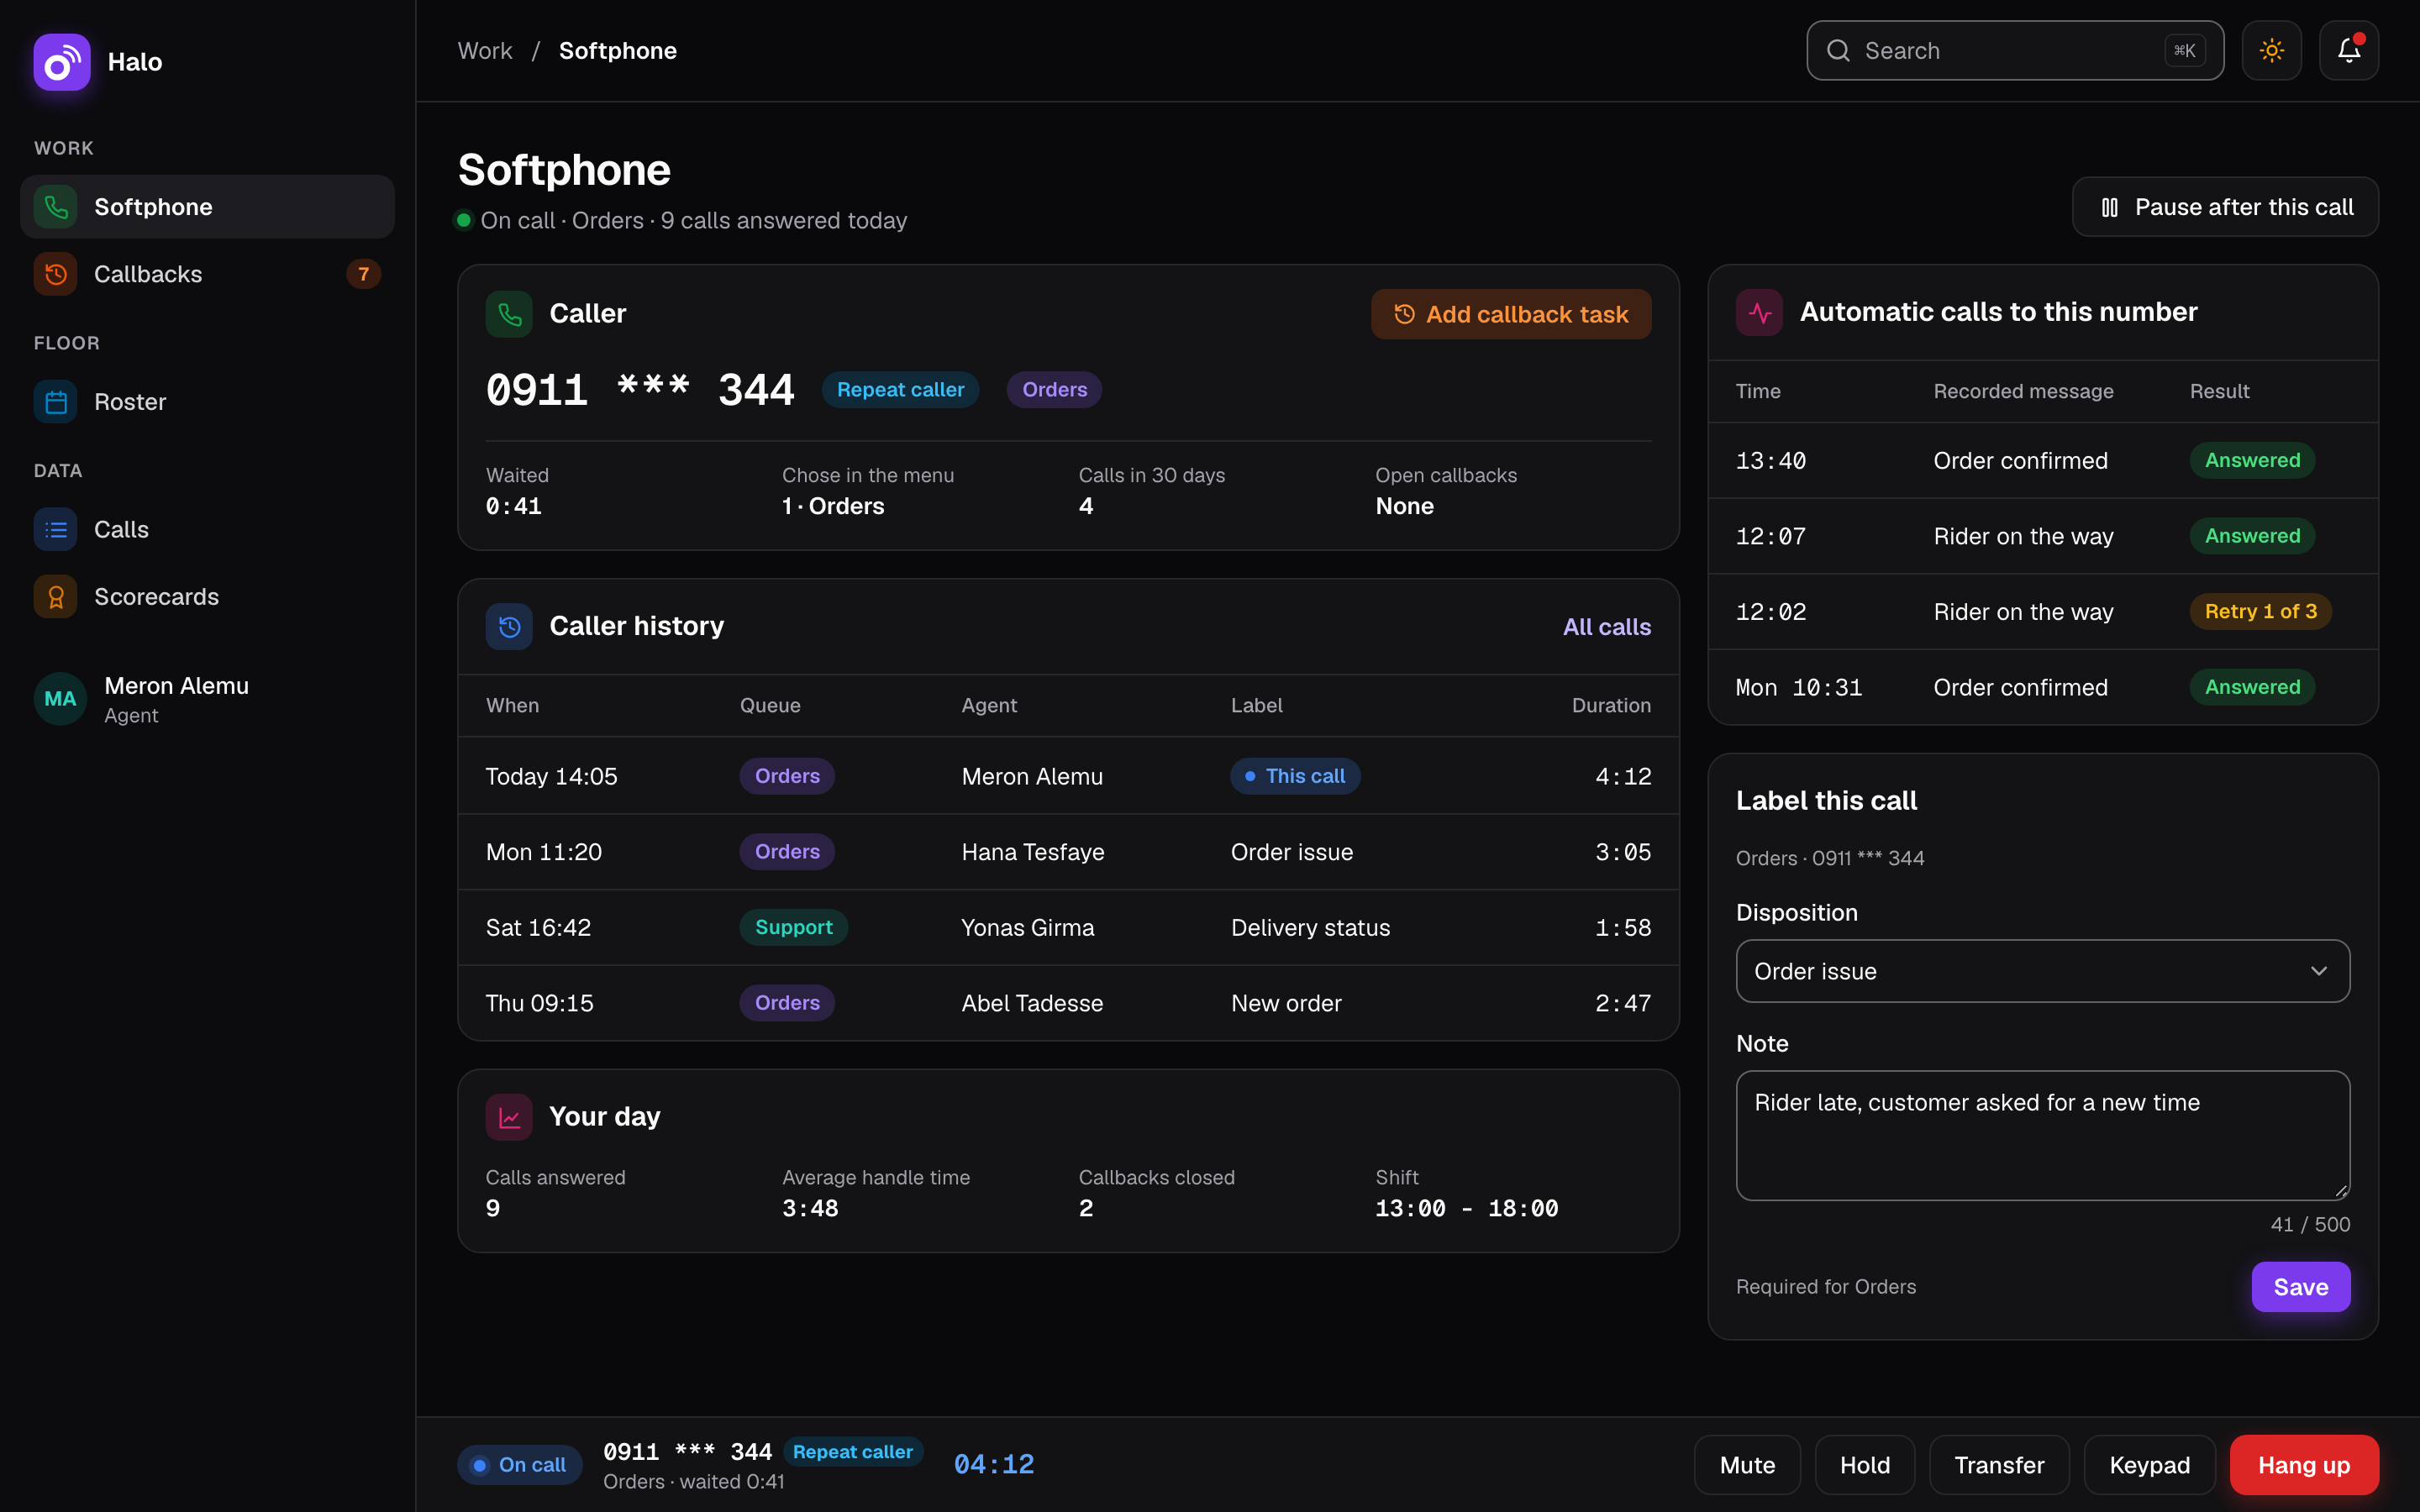
Task: Open Callbacks in the sidebar
Action: click(x=207, y=274)
